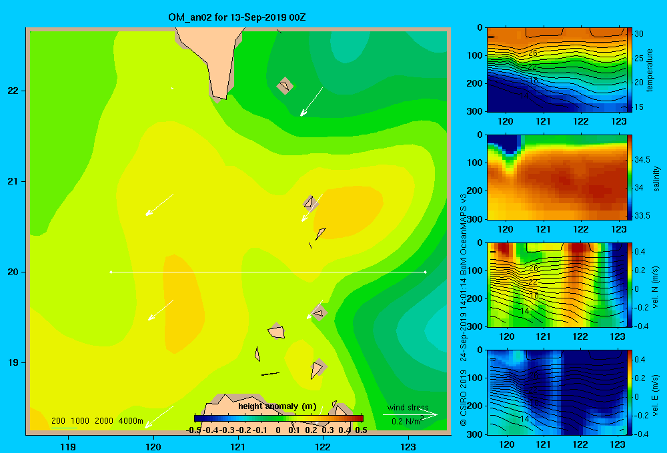Click the '200' depth contour legend entry
The width and height of the screenshot is (667, 453).
pos(58,421)
